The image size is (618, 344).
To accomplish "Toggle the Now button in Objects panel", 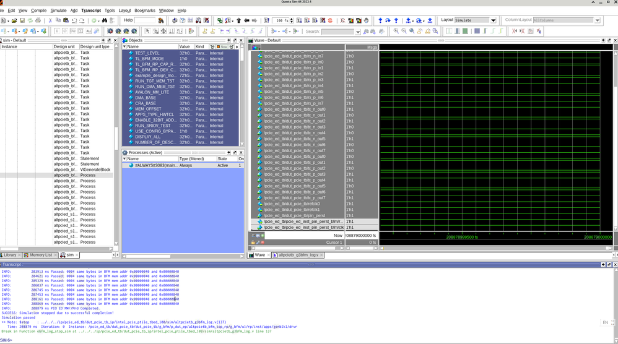I will click(x=222, y=46).
